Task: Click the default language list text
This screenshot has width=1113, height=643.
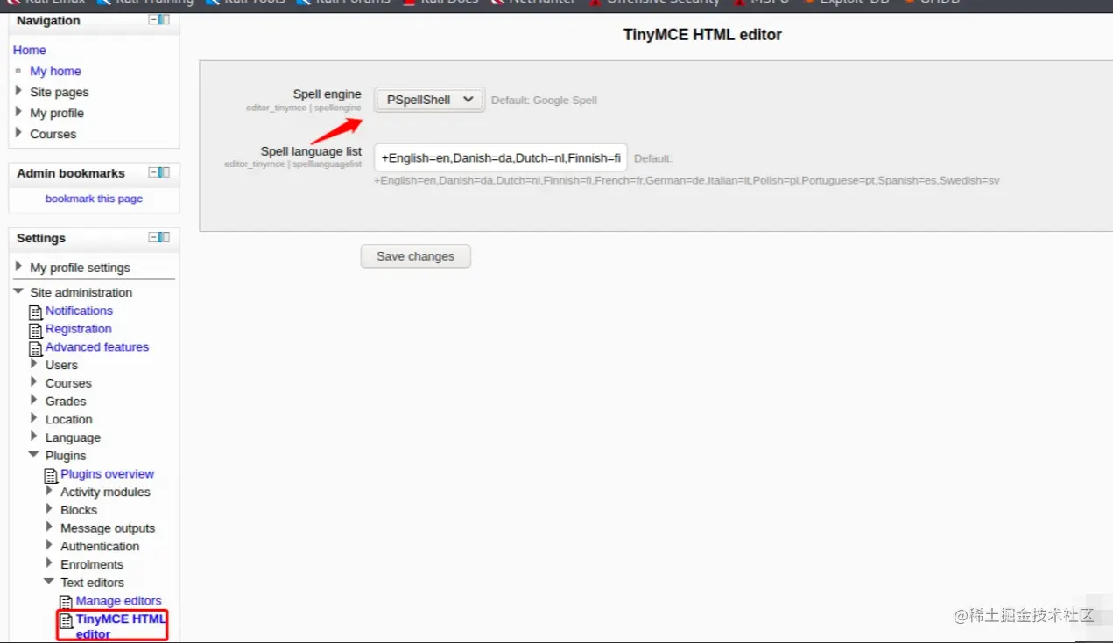Action: coord(687,181)
